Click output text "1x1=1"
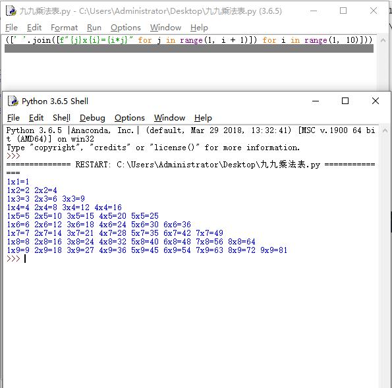Image resolution: width=392 pixels, height=388 pixels. [x=18, y=182]
